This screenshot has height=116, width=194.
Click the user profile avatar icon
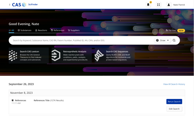click(168, 5)
